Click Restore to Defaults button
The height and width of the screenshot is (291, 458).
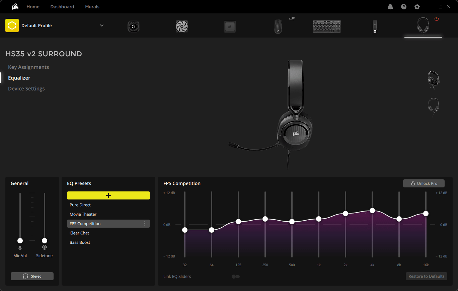tap(427, 276)
